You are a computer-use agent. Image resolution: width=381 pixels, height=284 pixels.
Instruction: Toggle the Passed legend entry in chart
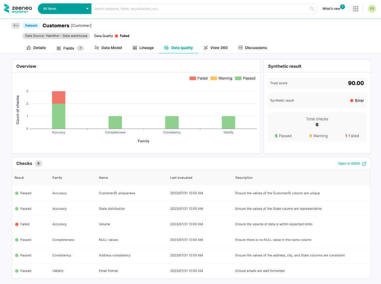pos(245,78)
